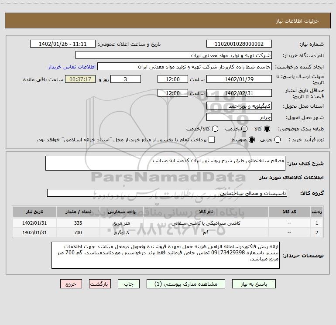This screenshot has height=325, width=336.
Task: Click item name گچ in row 2
Action: 206,233
